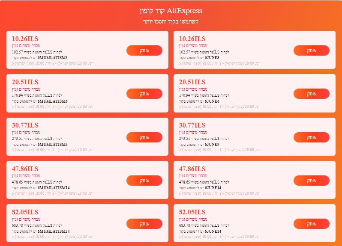Click the 30.77ILS amount on 6JUNE9 card
The height and width of the screenshot is (246, 342).
click(x=192, y=125)
